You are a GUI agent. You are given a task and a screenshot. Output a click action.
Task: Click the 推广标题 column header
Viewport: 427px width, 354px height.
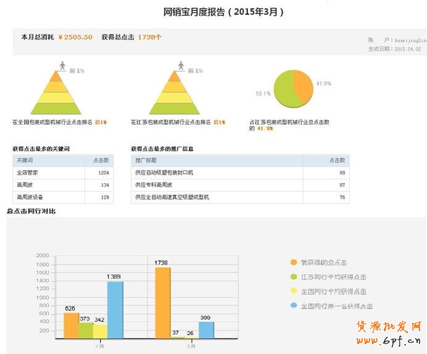(x=145, y=160)
